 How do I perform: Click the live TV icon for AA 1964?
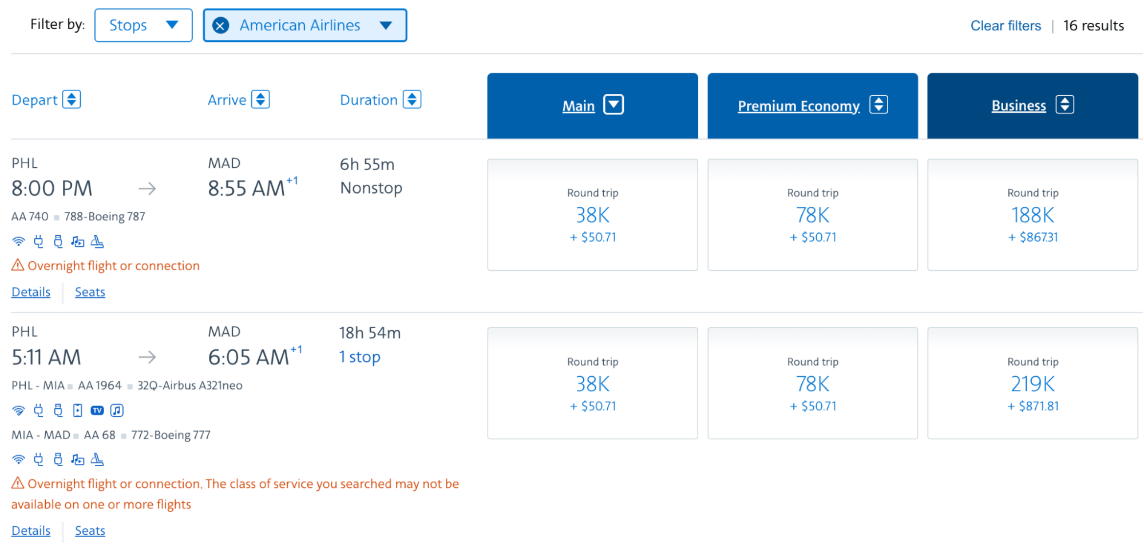coord(97,411)
